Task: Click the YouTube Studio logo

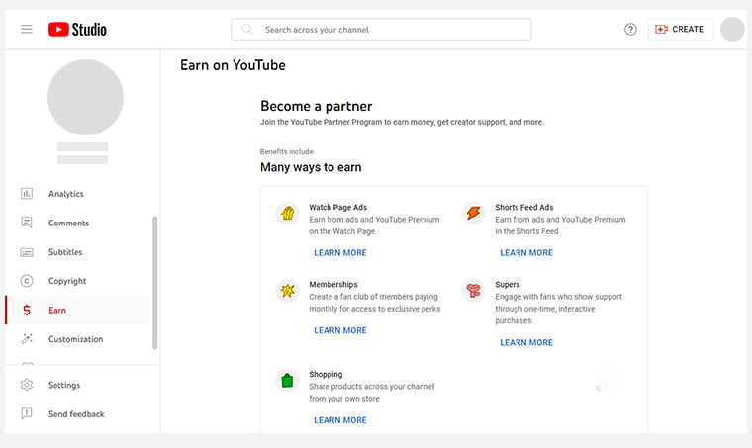Action: pyautogui.click(x=77, y=30)
